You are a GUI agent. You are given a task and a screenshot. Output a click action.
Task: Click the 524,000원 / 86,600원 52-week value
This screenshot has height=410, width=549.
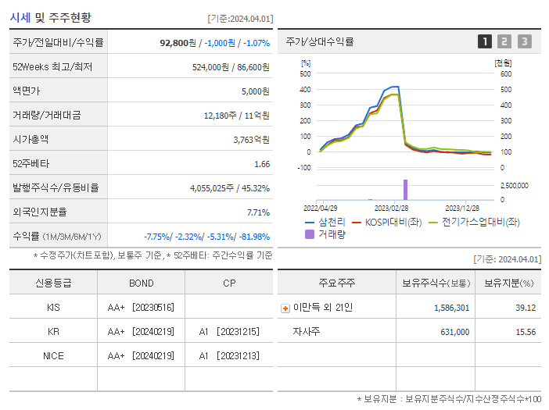[x=231, y=67]
